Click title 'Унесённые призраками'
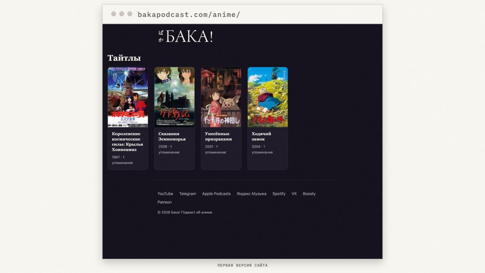Viewport: 485px width, 273px height. pyautogui.click(x=218, y=136)
